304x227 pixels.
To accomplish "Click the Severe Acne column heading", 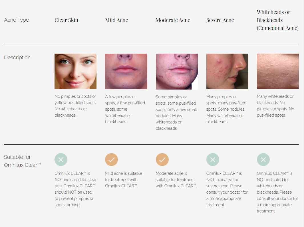I will tap(220, 20).
